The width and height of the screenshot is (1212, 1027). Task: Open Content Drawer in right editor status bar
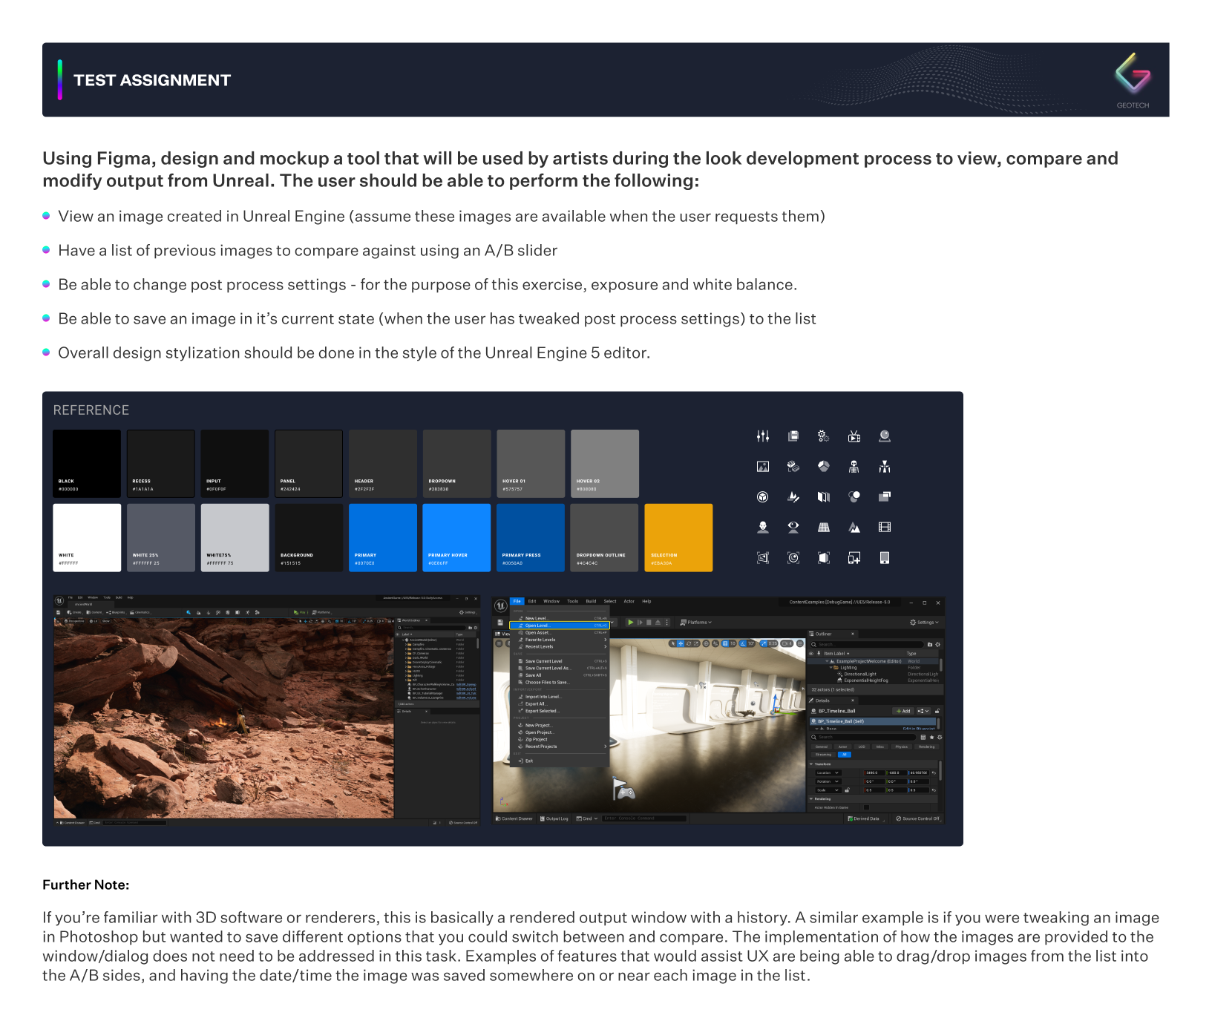pos(515,819)
